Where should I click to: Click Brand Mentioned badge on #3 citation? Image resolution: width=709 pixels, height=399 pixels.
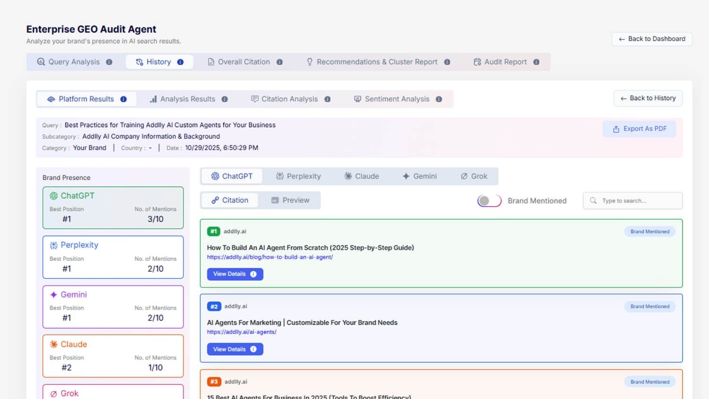pyautogui.click(x=650, y=382)
